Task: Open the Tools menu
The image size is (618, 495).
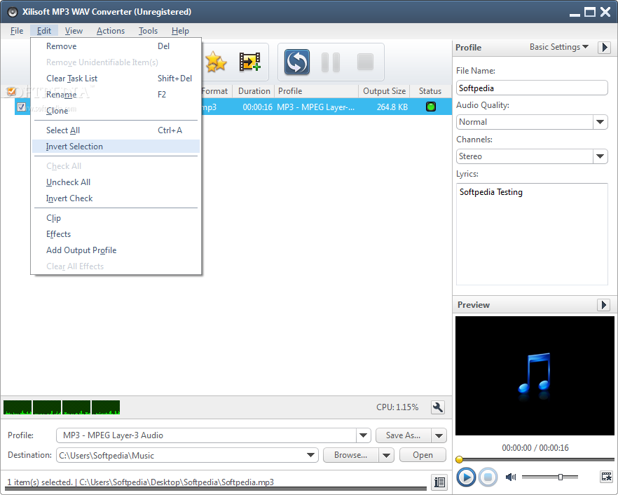Action: click(x=148, y=31)
